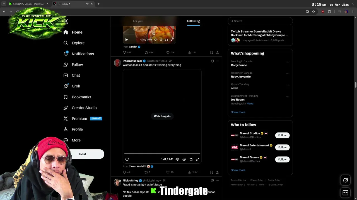Share the Sarahh video post

(x=217, y=52)
